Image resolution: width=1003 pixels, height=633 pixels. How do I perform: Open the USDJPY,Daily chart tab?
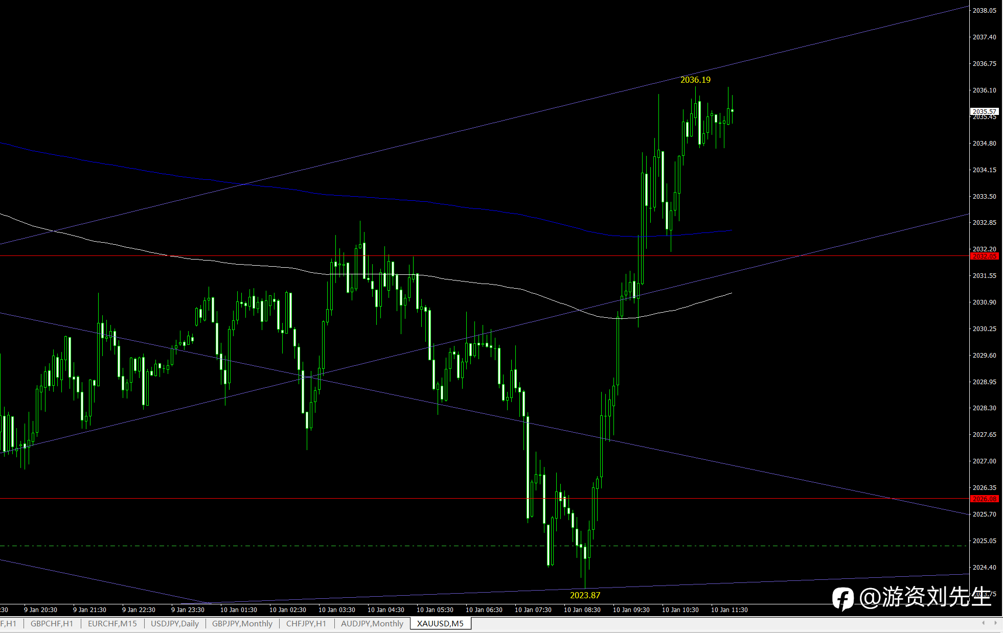click(175, 623)
